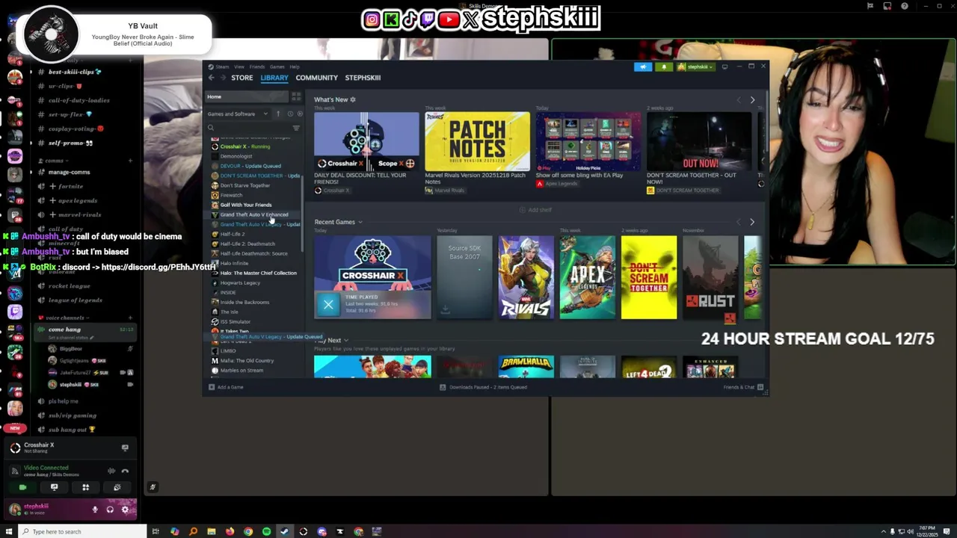Open stephskiii account dropdown in Steam
Screen dimensions: 957x538
click(697, 67)
